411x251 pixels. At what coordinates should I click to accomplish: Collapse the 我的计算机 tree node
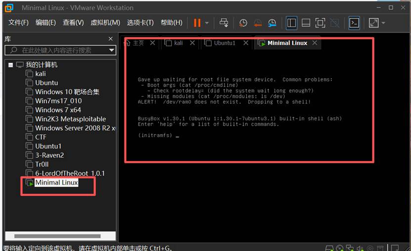(x=10, y=65)
